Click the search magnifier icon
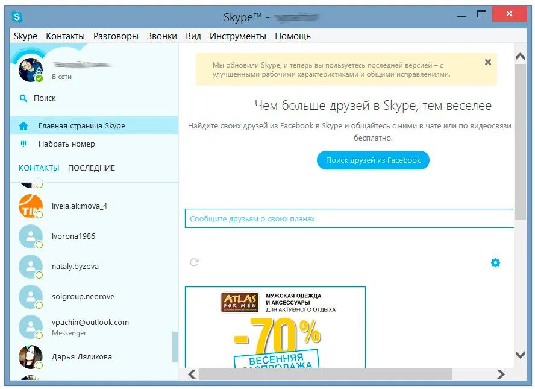 [x=23, y=98]
